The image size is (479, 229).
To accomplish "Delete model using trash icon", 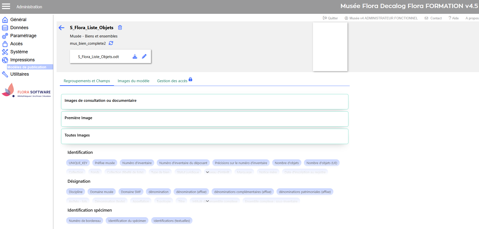I will point(120,28).
